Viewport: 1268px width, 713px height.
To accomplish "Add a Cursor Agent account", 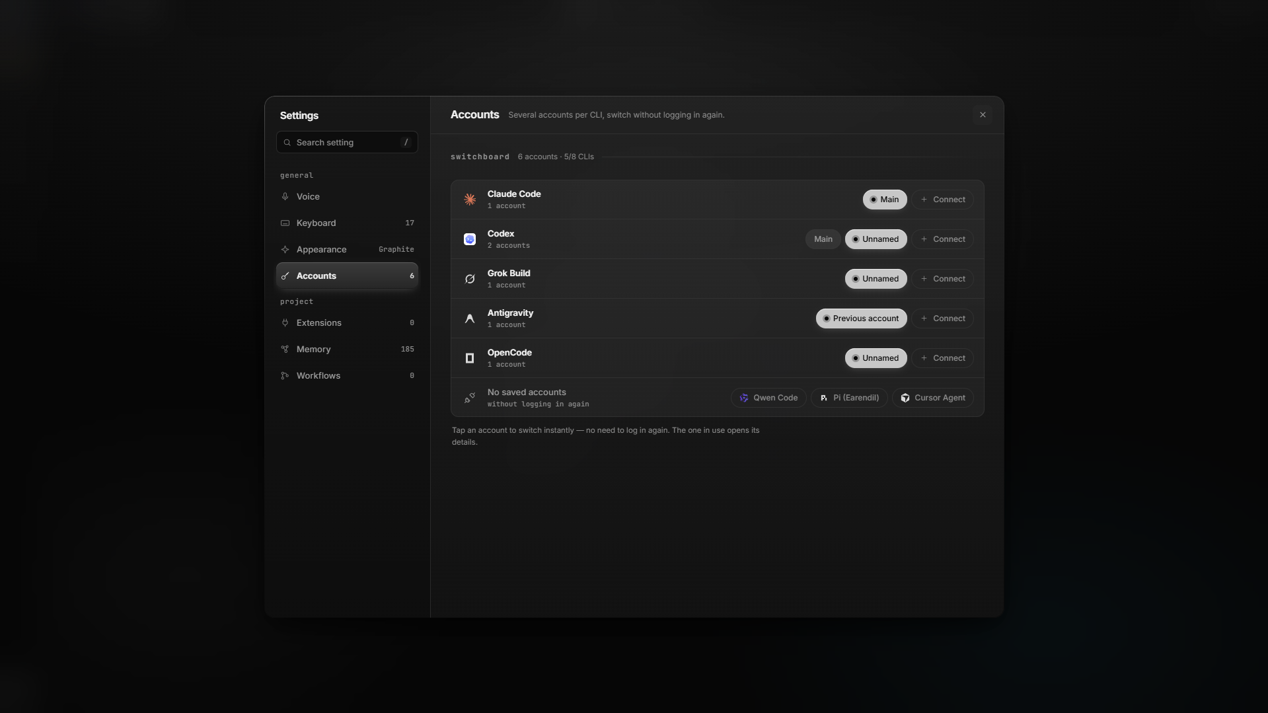I will pyautogui.click(x=932, y=398).
